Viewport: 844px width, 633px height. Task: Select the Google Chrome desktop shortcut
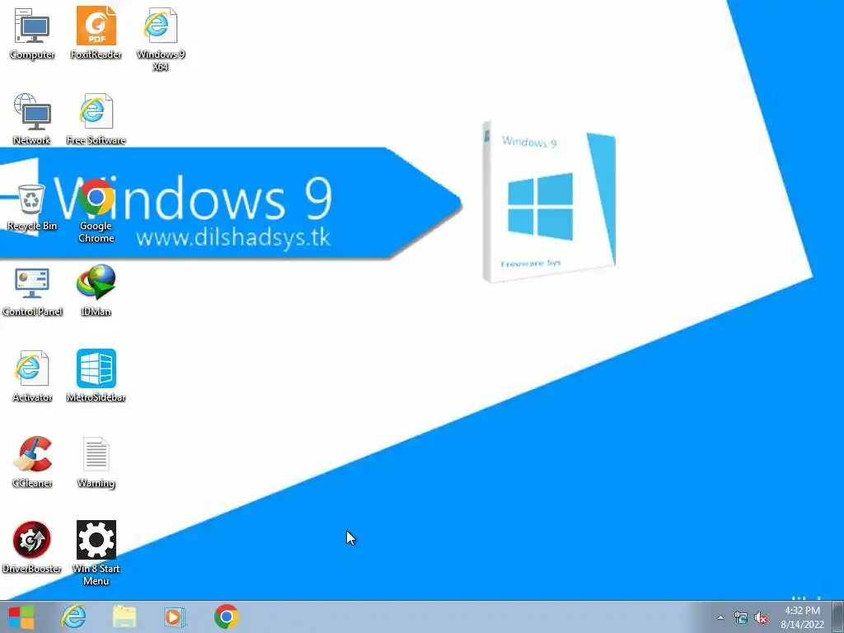coord(96,211)
